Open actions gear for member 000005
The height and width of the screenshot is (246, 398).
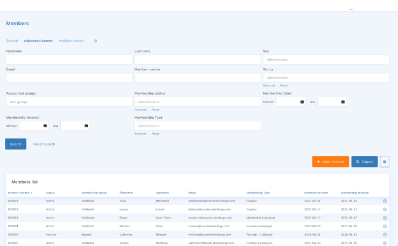385,235
